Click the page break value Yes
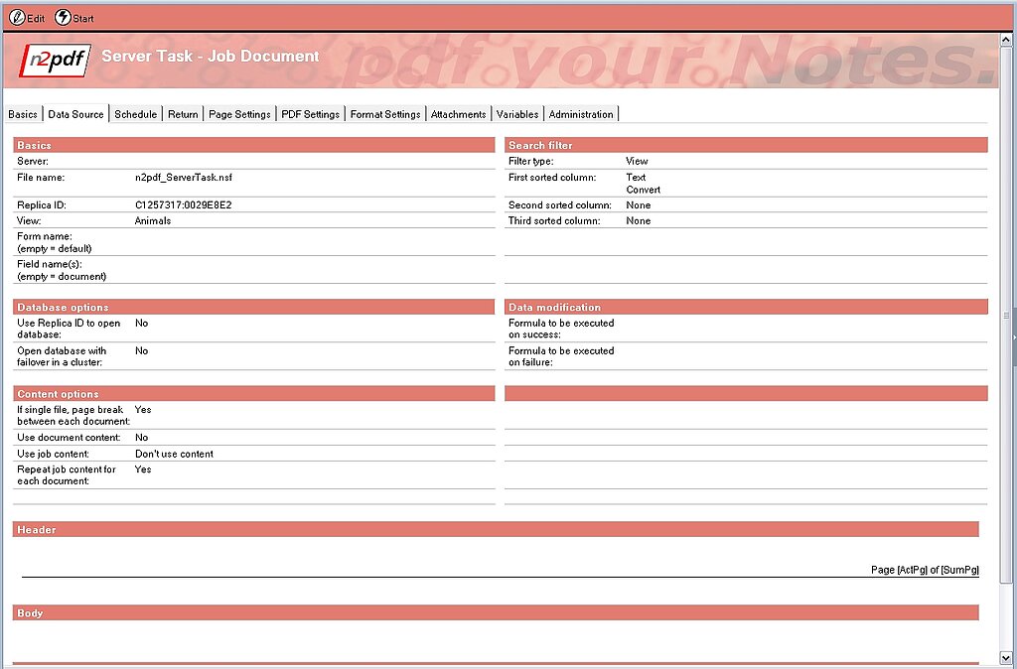This screenshot has height=669, width=1017. pyautogui.click(x=143, y=409)
